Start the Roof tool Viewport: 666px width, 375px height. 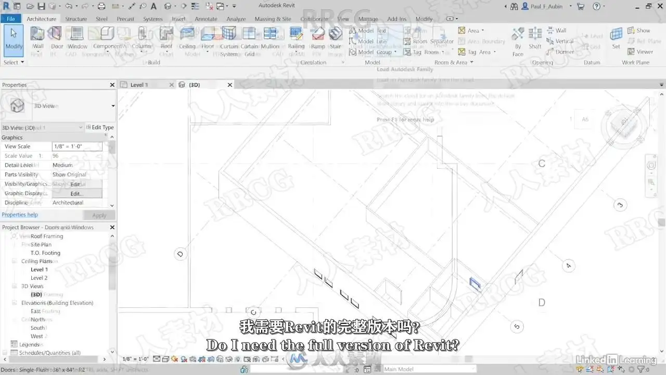166,40
